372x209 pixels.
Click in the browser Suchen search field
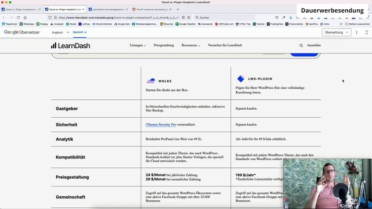[x=224, y=17]
